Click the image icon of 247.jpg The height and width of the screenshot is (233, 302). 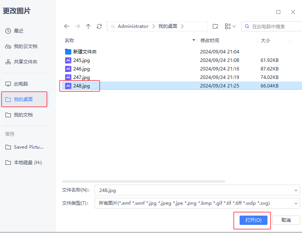68,77
